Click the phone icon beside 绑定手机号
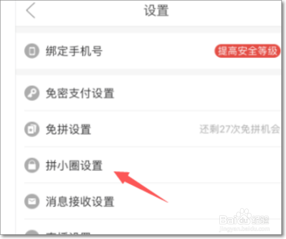The image size is (286, 239). [x=32, y=51]
